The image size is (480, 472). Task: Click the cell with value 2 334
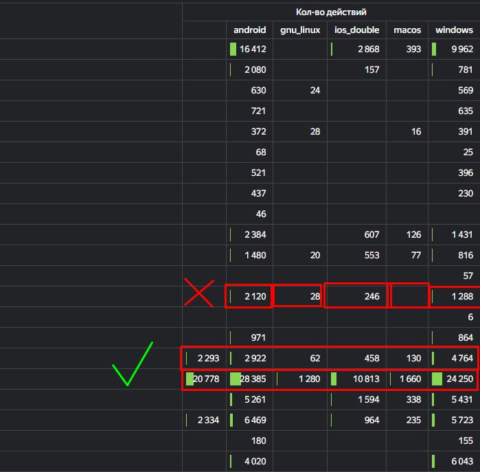(204, 420)
